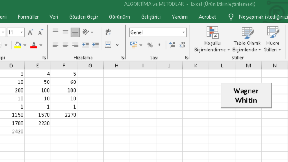Select column M header
Screen dimensions: 288x162
(249, 66)
